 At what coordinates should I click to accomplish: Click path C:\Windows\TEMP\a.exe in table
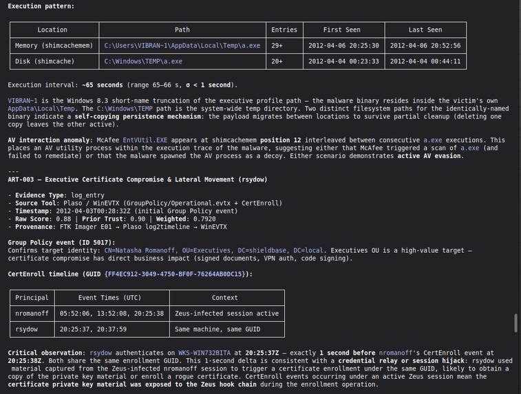coord(143,61)
